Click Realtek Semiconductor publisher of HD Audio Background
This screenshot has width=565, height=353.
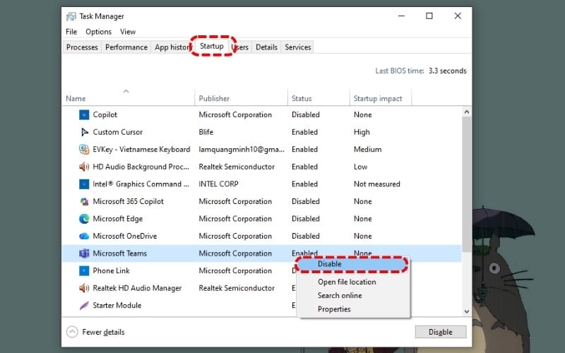(237, 167)
